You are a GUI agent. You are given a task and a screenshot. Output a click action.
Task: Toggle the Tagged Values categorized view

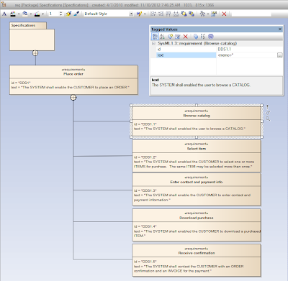(155, 37)
